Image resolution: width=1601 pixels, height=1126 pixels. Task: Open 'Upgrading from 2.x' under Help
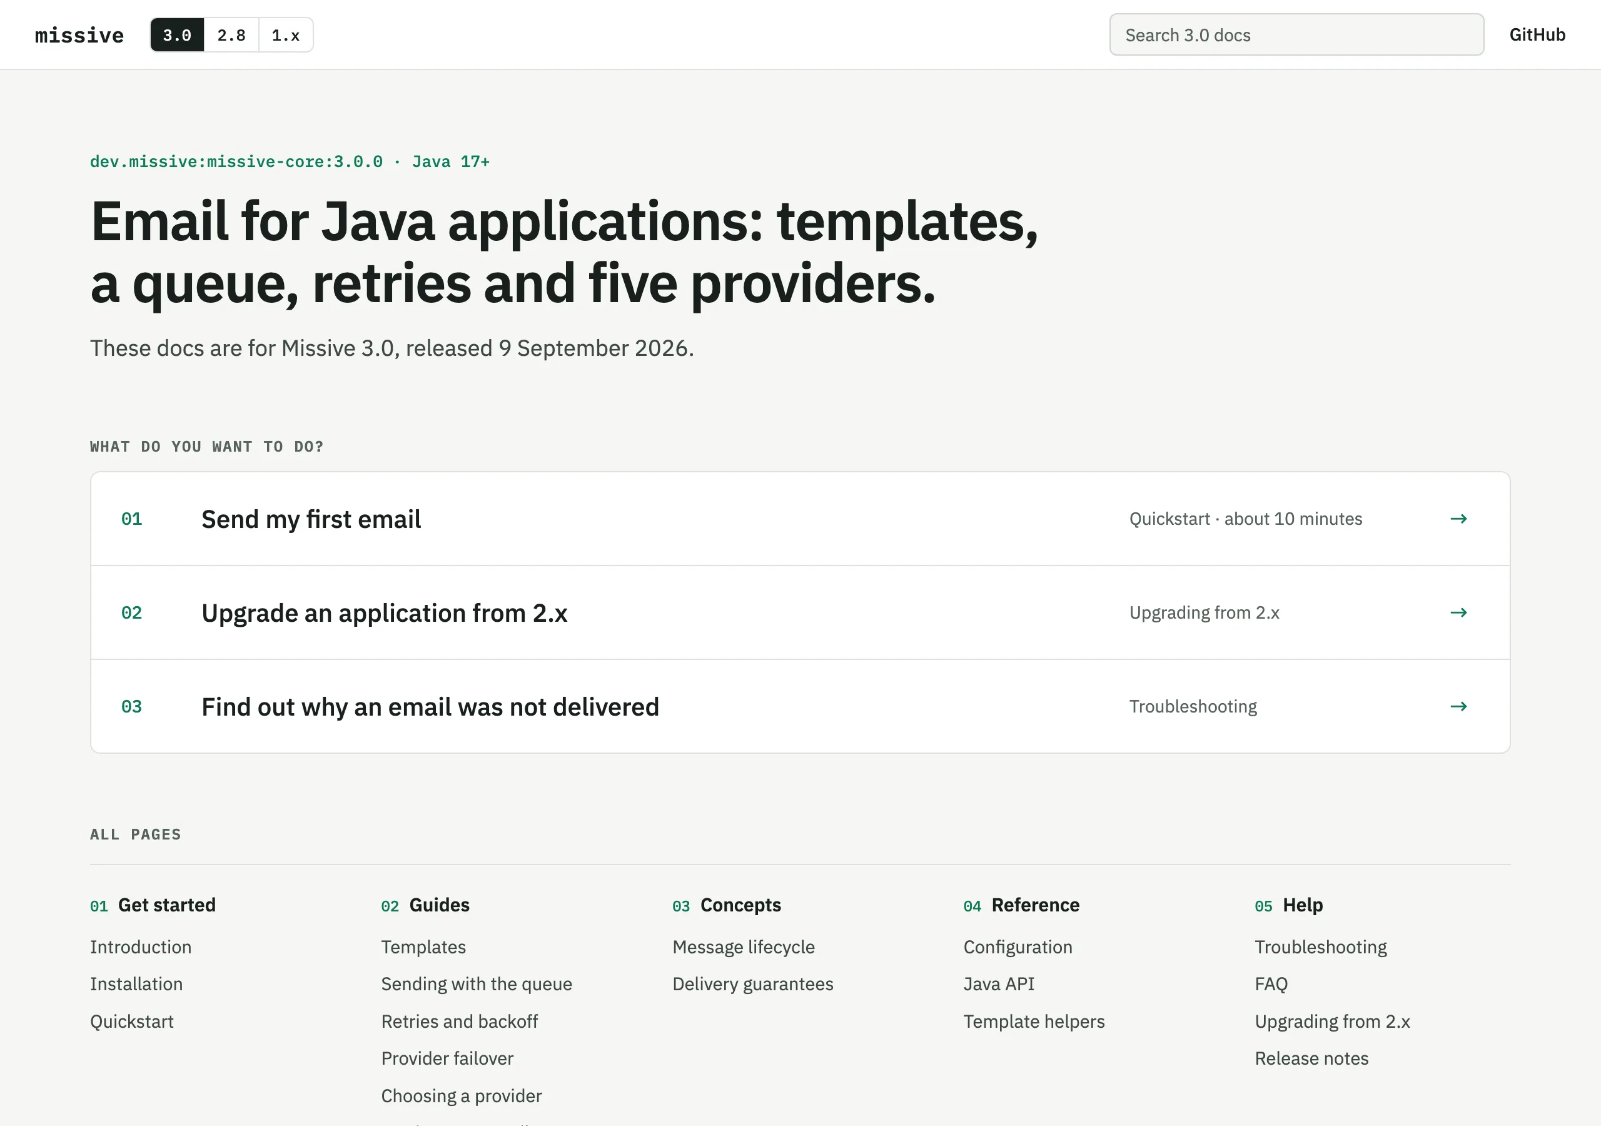click(x=1332, y=1022)
